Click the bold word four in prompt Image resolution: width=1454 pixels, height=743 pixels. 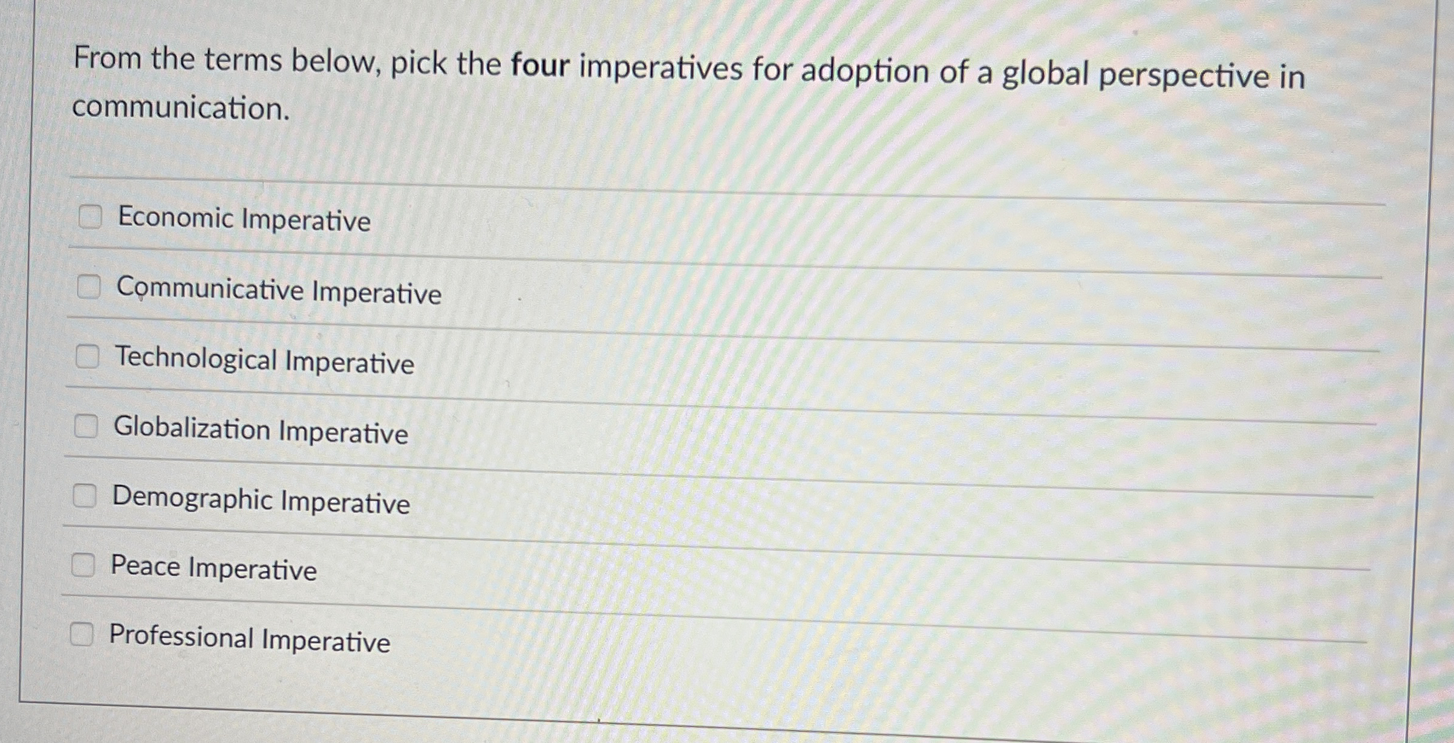538,68
